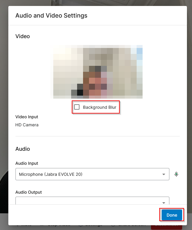The image size is (192, 230).
Task: Click the HD Camera text
Action: click(x=27, y=125)
